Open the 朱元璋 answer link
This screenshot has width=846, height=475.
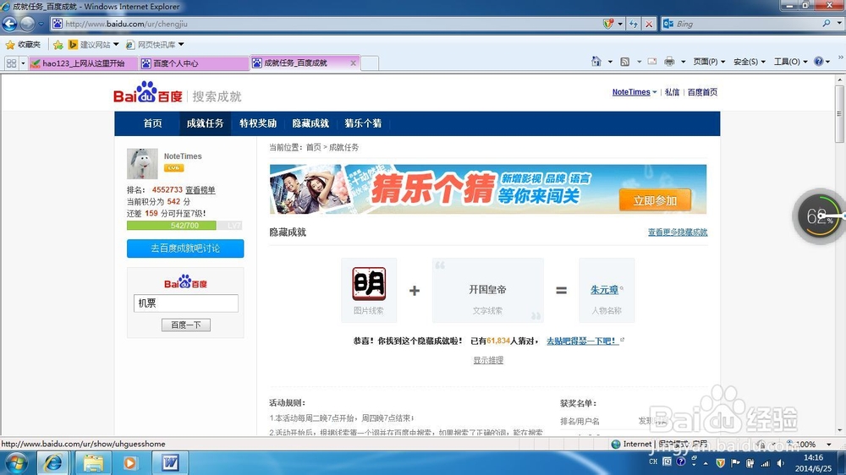604,290
